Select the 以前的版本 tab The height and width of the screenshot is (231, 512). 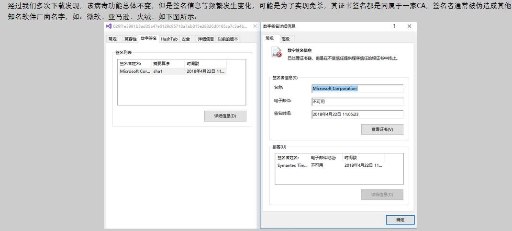pos(228,39)
